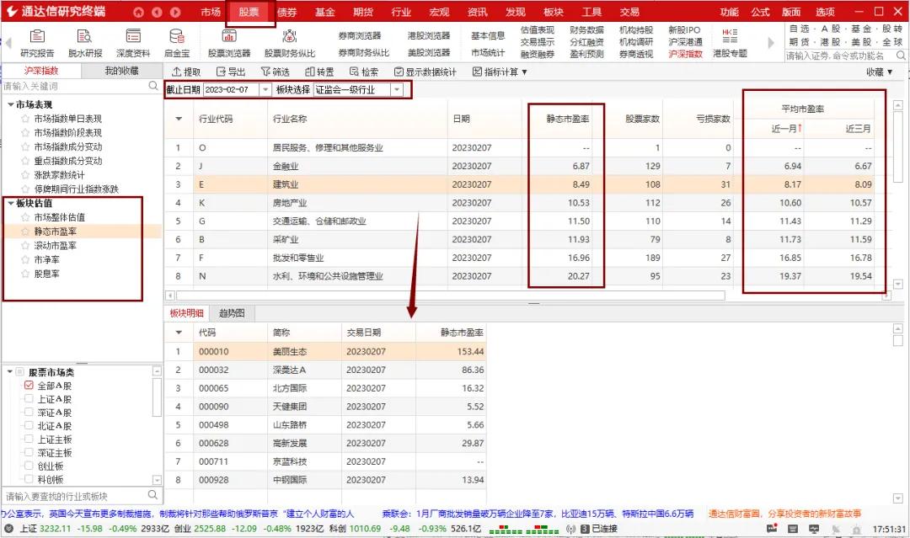Image resolution: width=910 pixels, height=538 pixels.
Task: Check the 深证主板 checkbox
Action: pos(29,452)
